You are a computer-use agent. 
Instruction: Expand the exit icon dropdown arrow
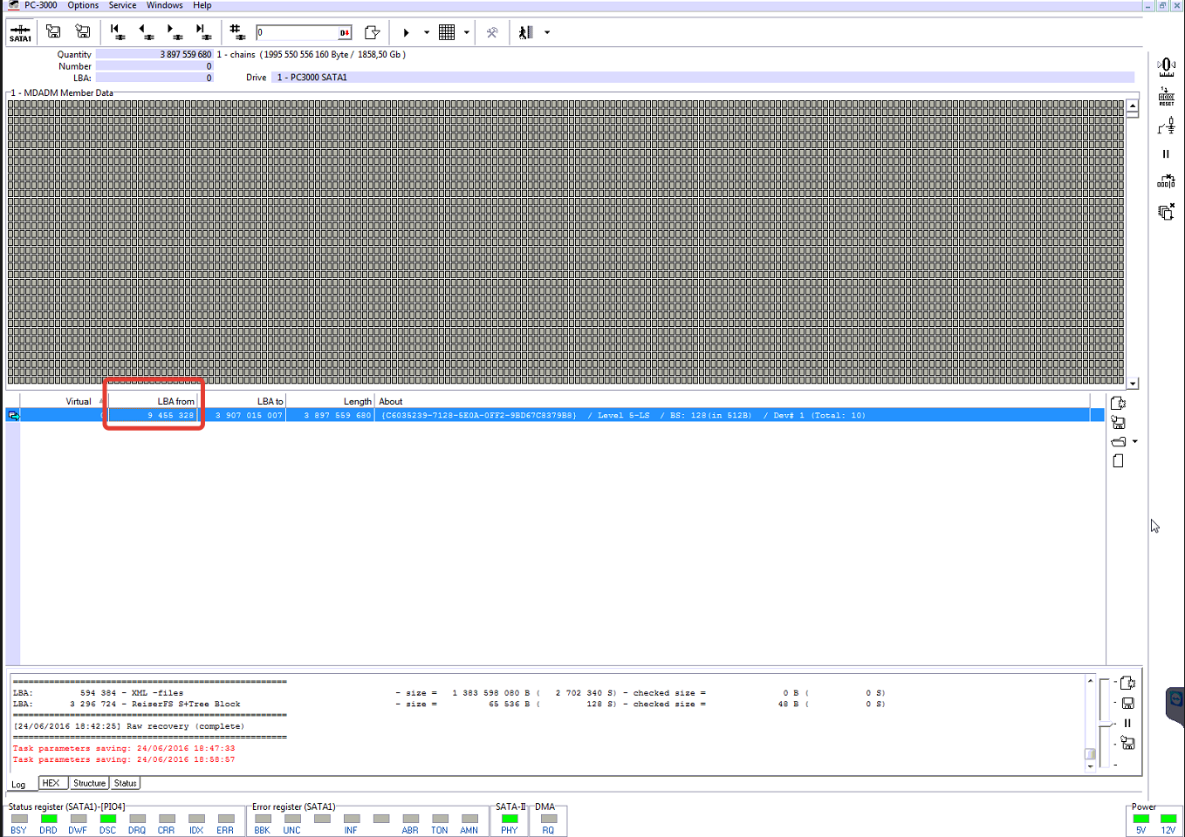tap(547, 32)
